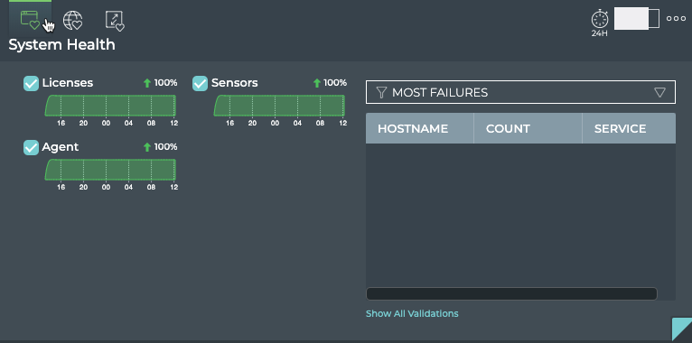Click the horizontal scrollbar under the table

[x=511, y=293]
